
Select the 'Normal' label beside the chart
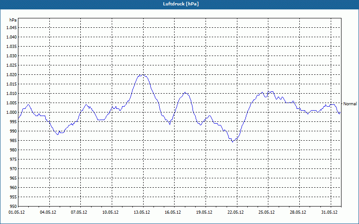[350, 104]
